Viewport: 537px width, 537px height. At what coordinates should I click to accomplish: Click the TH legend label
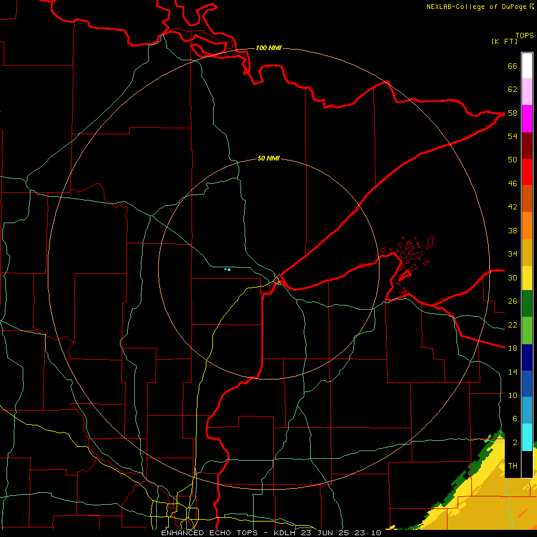coord(513,466)
